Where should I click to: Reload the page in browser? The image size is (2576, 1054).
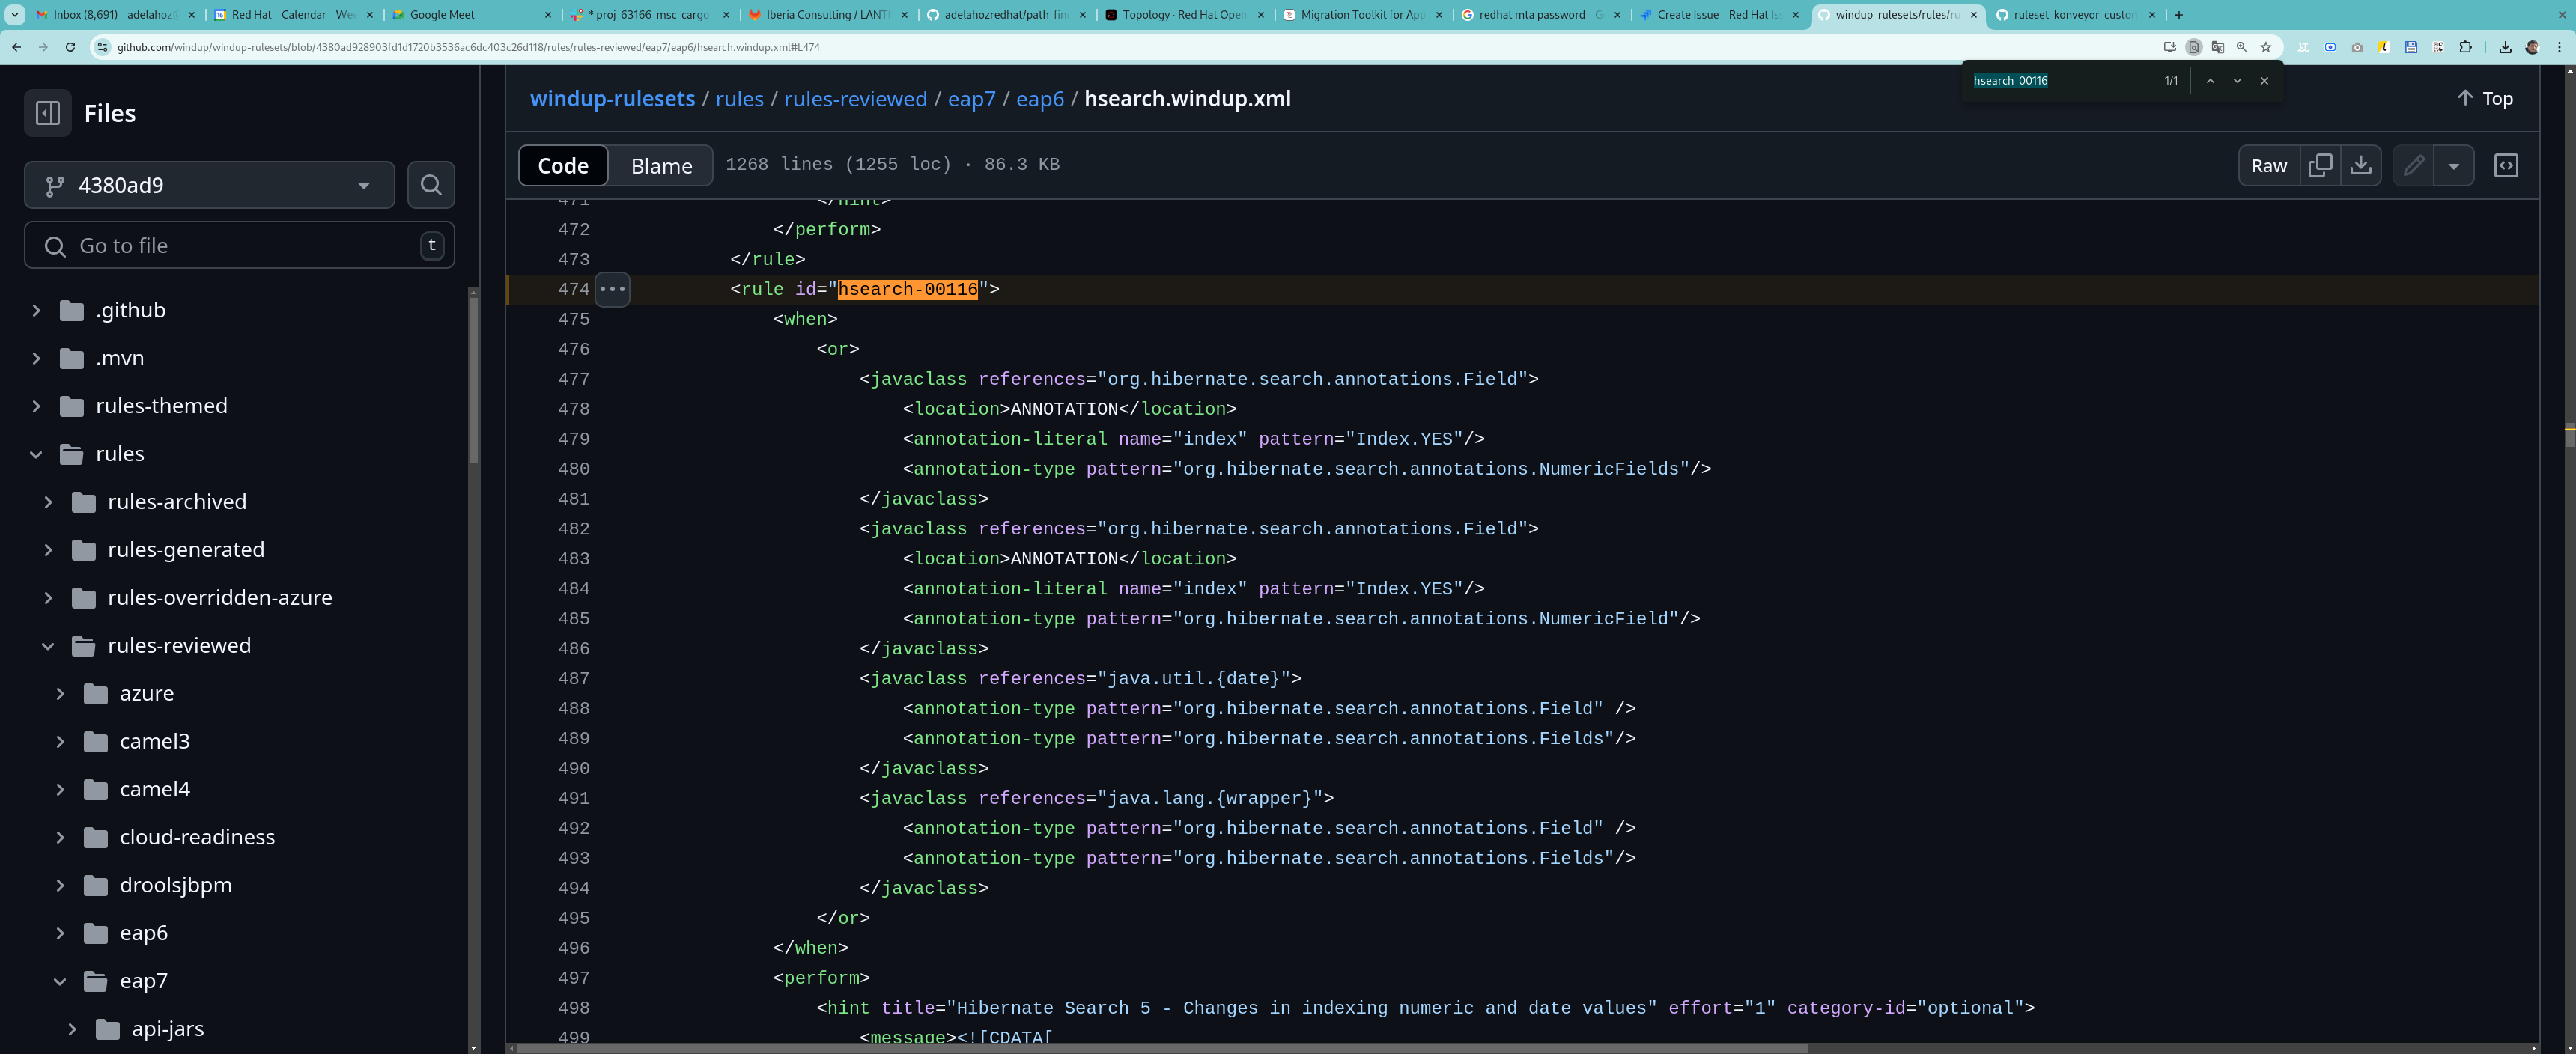pyautogui.click(x=70, y=47)
